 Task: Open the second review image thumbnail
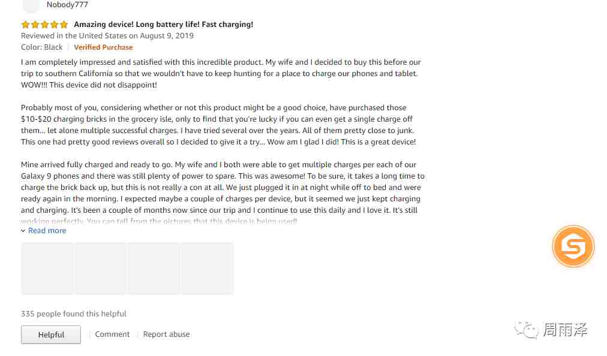[101, 268]
